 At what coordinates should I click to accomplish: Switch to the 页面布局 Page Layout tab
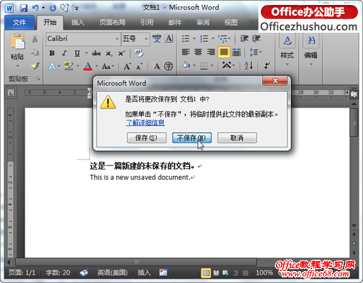click(113, 23)
